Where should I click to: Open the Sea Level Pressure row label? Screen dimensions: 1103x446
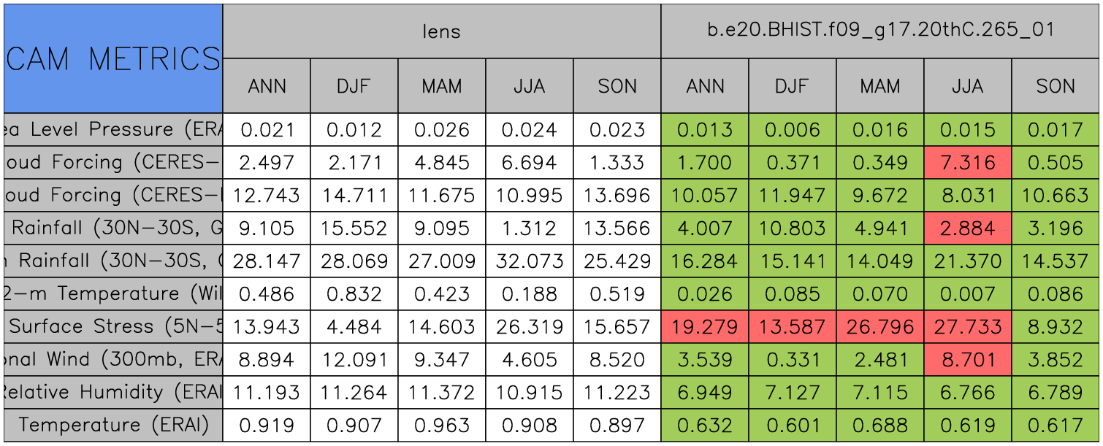pyautogui.click(x=113, y=129)
